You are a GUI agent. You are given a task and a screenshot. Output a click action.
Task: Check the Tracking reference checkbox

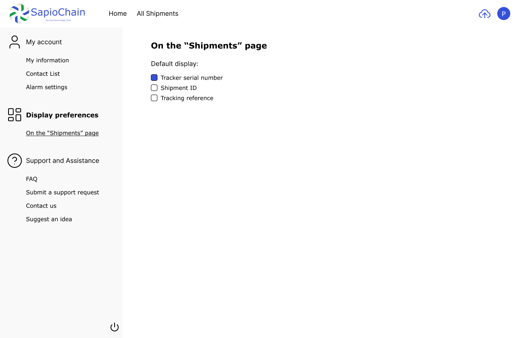tap(154, 98)
